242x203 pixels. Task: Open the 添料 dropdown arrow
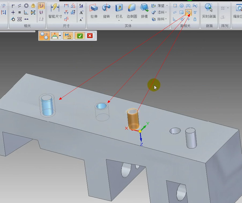click(x=166, y=12)
